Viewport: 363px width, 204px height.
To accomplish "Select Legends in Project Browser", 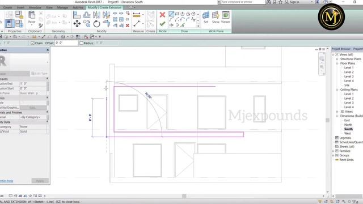I will coord(345,138).
